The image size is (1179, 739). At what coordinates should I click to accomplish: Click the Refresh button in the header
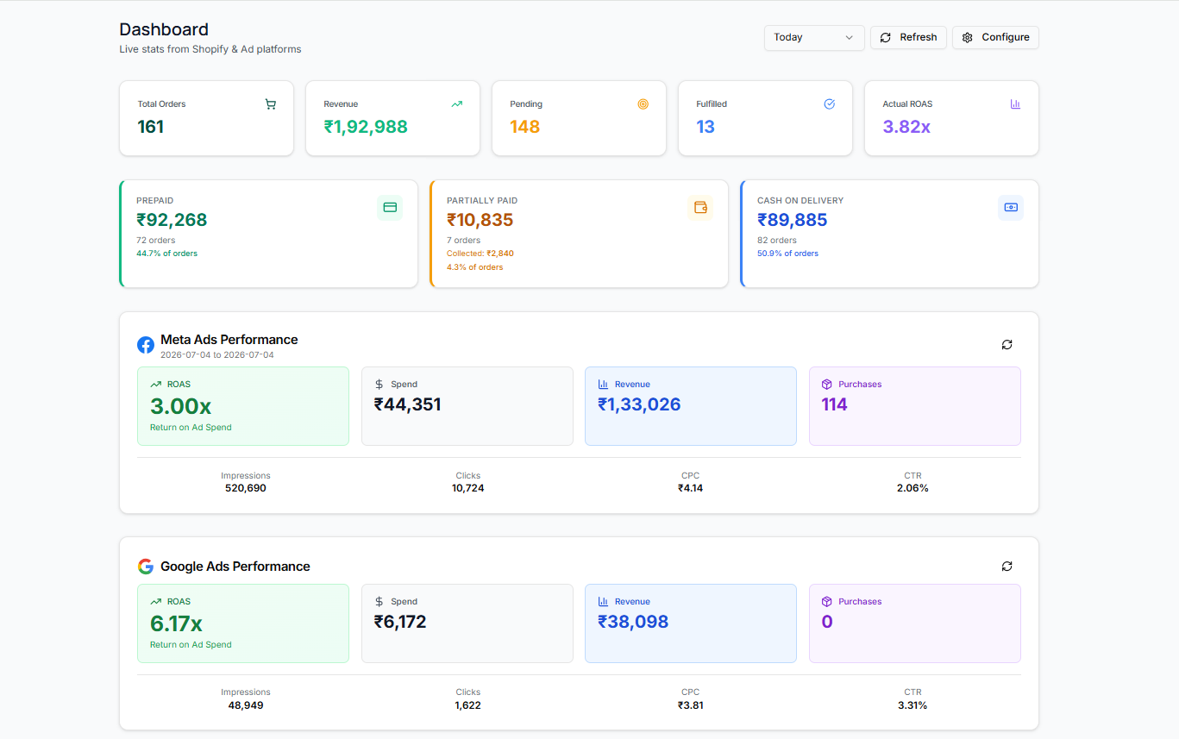point(909,38)
